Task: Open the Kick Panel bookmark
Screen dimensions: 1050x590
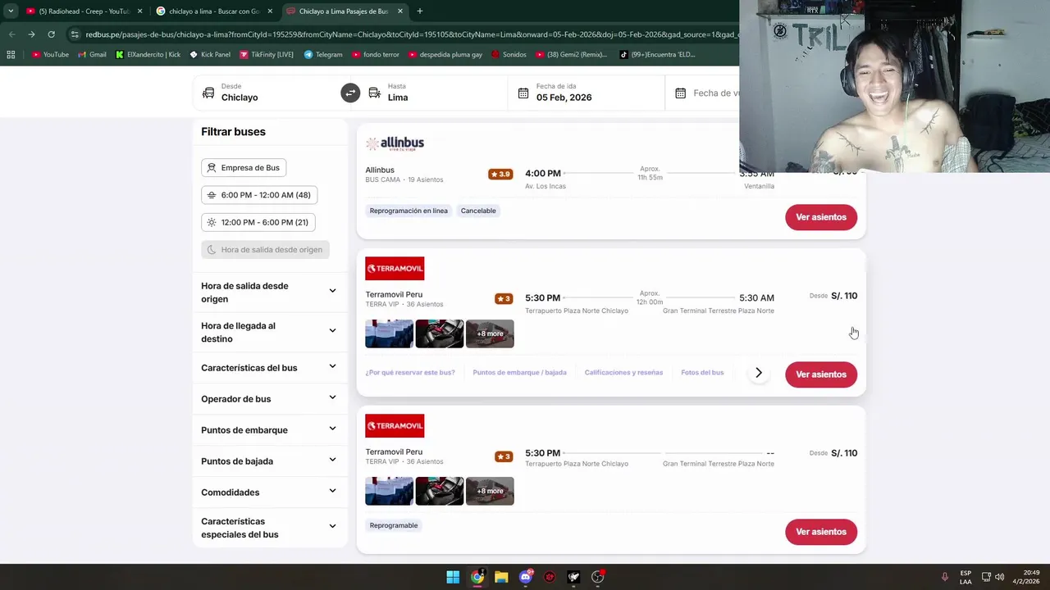Action: pyautogui.click(x=210, y=55)
